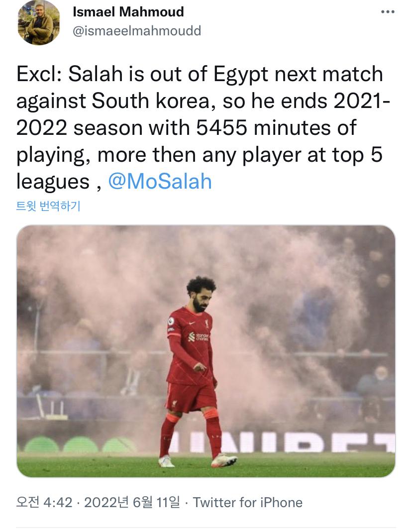Viewport: 412px width, 531px height.
Task: Click the 오전 4:42 timestamp
Action: pos(44,502)
